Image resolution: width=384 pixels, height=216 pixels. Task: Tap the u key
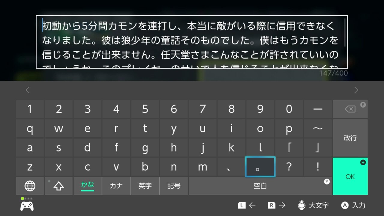[203, 128]
